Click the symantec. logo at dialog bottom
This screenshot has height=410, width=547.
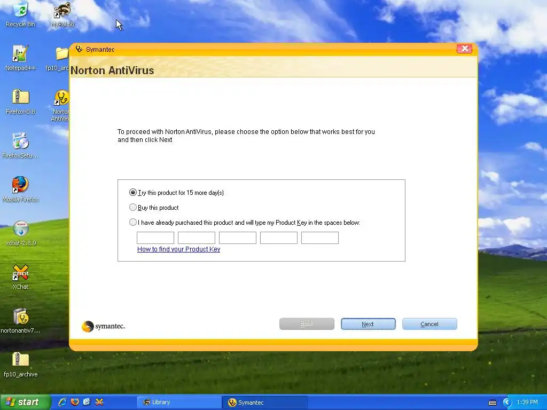pyautogui.click(x=103, y=326)
